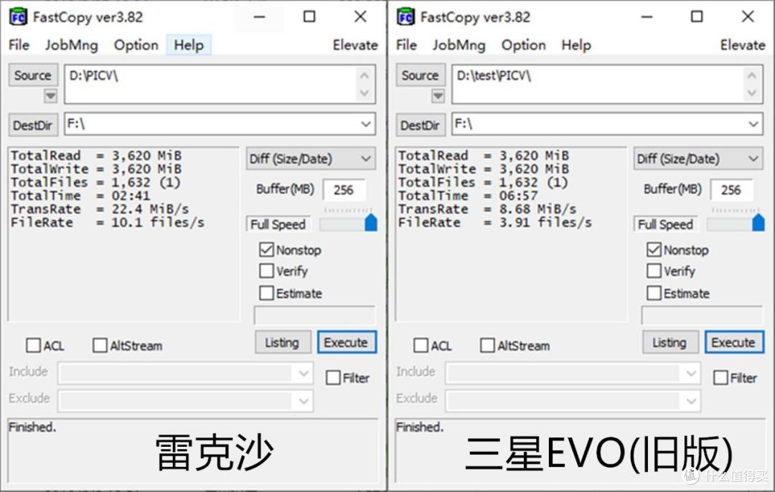Click Listing button in left window
The image size is (775, 492).
point(283,342)
